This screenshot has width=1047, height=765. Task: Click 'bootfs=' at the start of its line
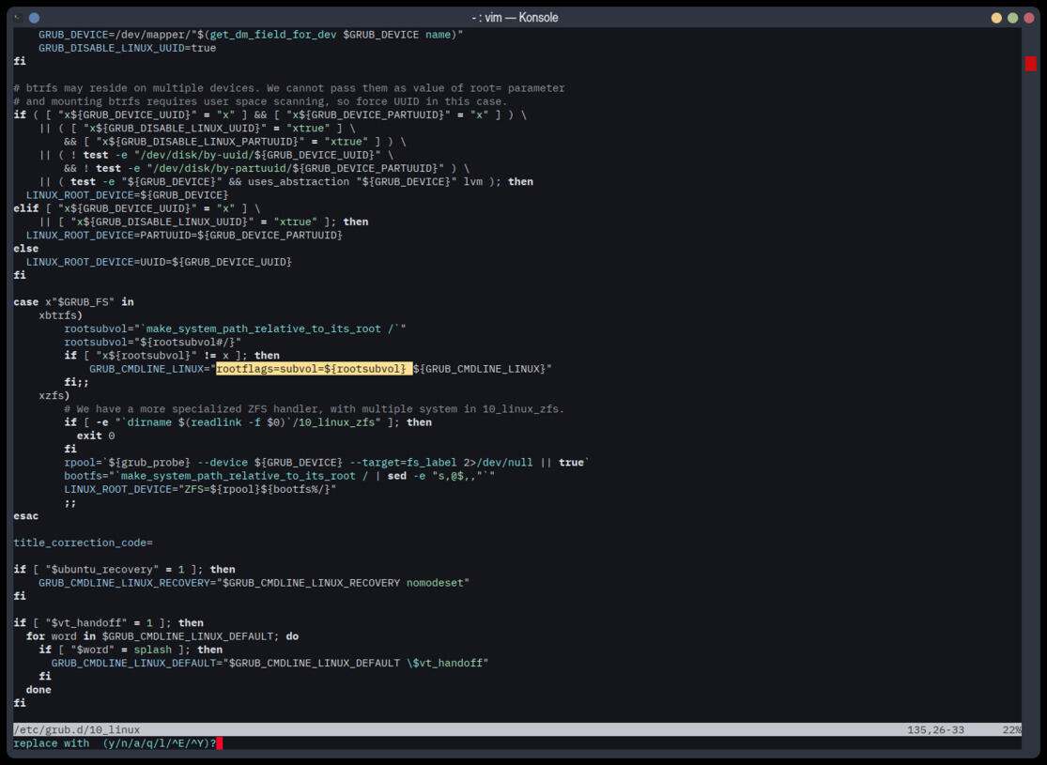click(86, 475)
